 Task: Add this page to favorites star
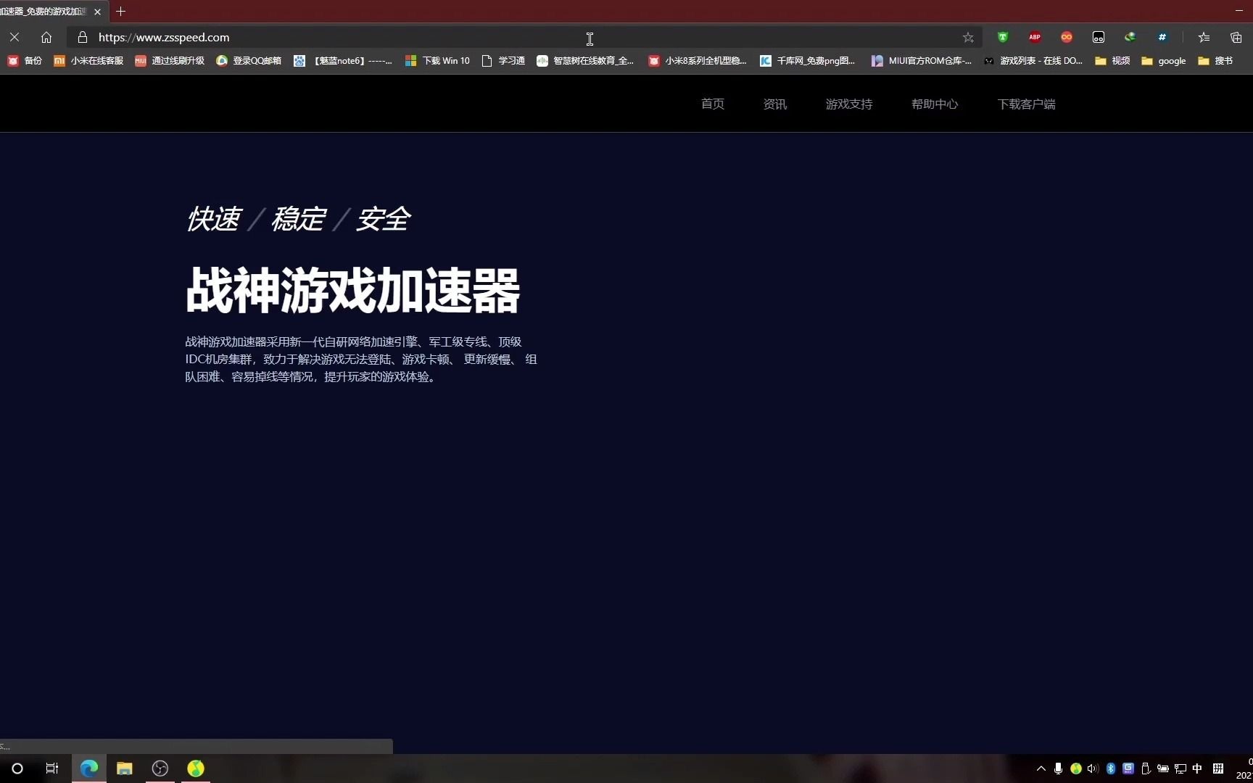pos(968,37)
